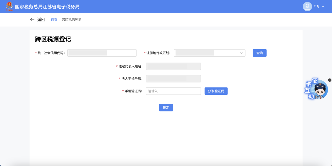This screenshot has width=332, height=166.
Task: Open the user avatar icon
Action: pyautogui.click(x=307, y=7)
